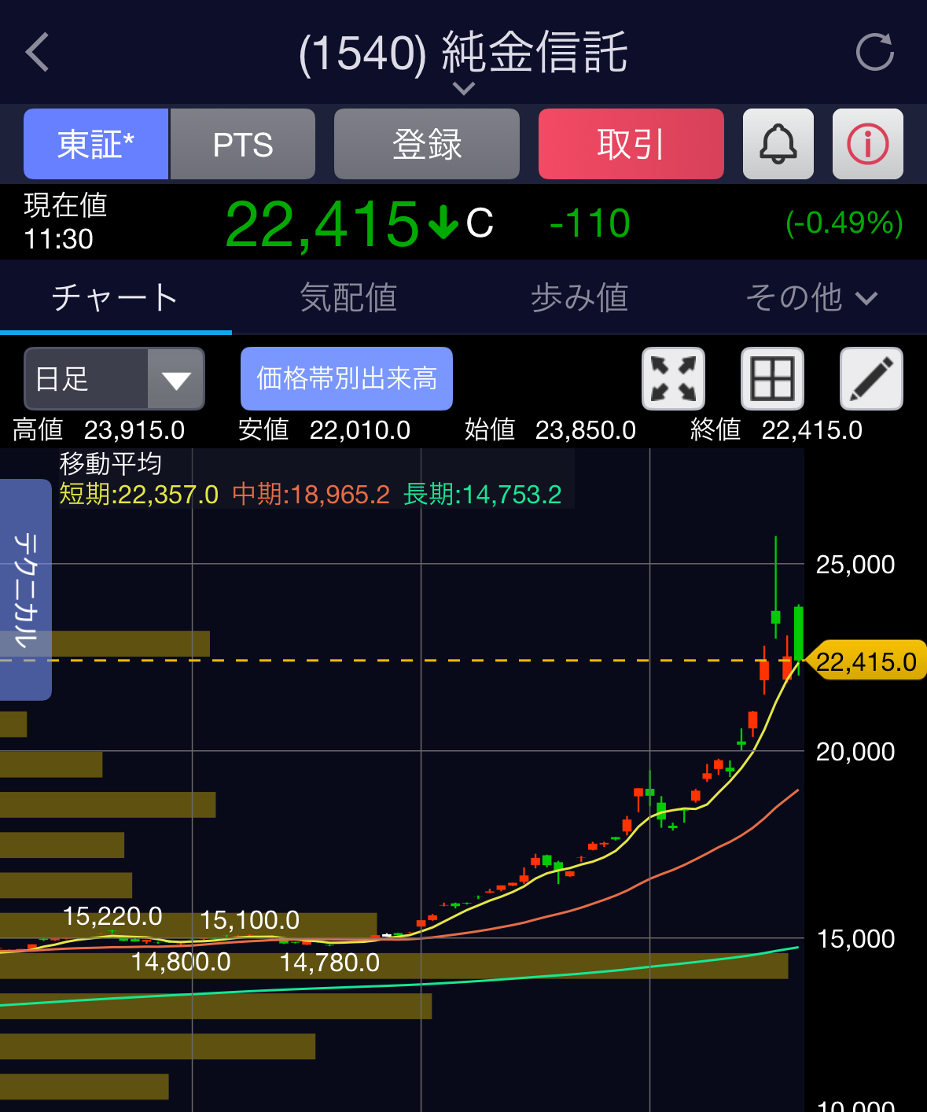Expand chart to fullscreen
The width and height of the screenshot is (927, 1112).
coord(673,378)
